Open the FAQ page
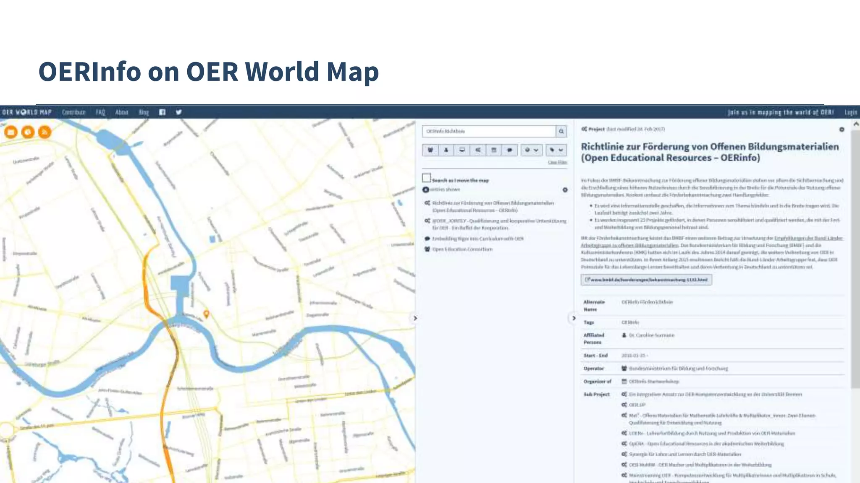 [x=100, y=112]
